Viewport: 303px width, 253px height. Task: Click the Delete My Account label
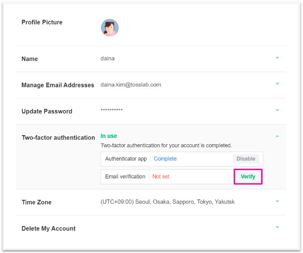click(x=48, y=229)
